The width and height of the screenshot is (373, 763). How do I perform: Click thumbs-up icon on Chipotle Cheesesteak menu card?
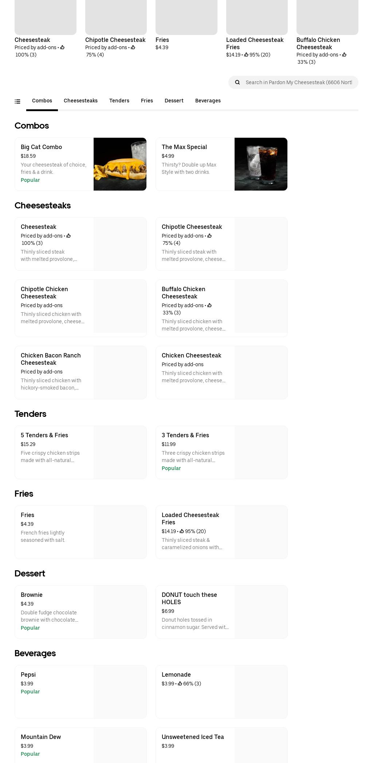pyautogui.click(x=209, y=236)
